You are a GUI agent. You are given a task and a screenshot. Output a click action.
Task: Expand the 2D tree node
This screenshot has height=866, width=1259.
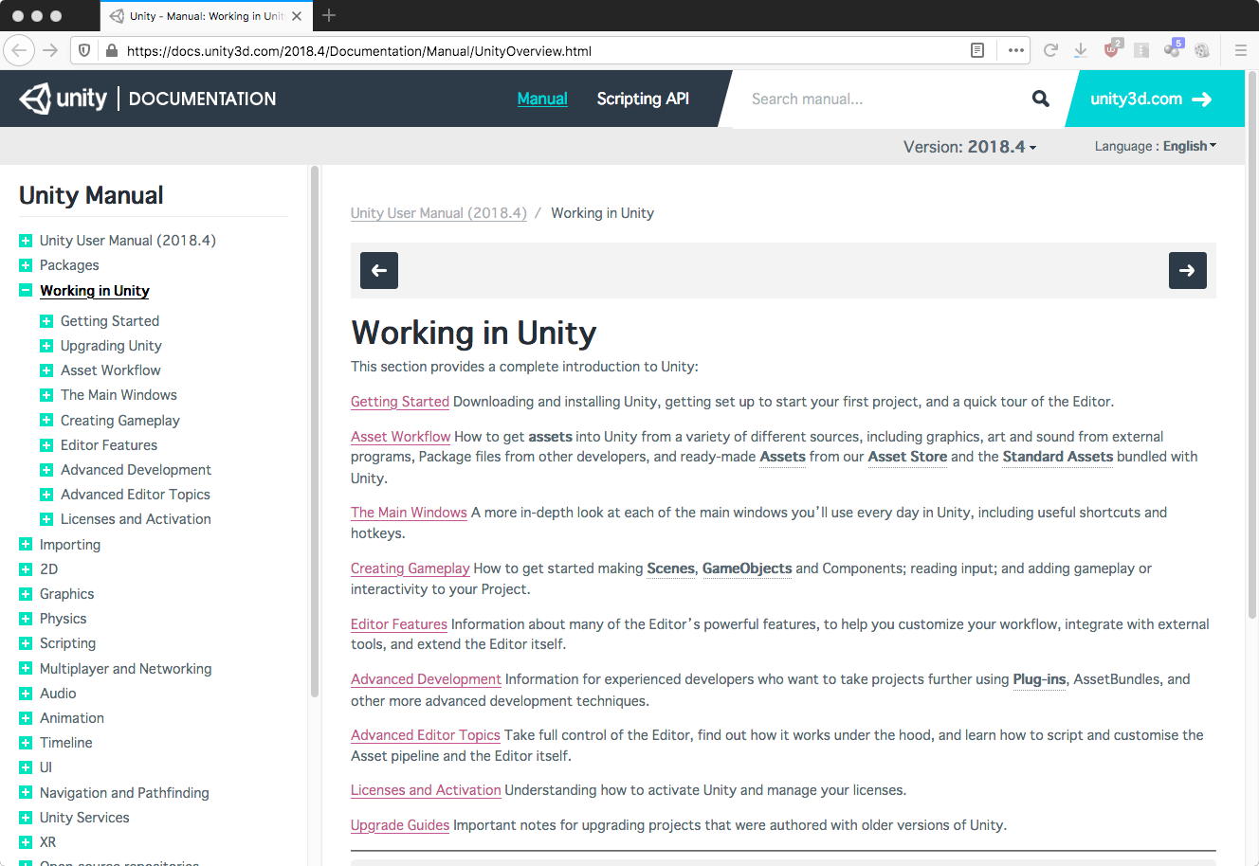[26, 569]
